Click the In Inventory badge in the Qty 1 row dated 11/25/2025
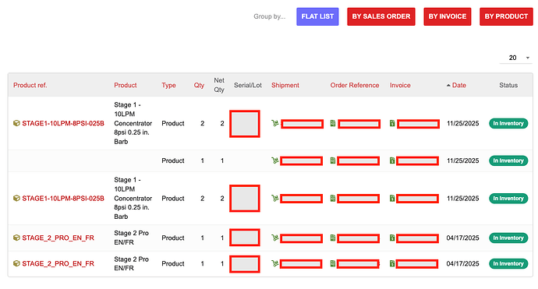Image resolution: width=538 pixels, height=289 pixels. pos(508,160)
